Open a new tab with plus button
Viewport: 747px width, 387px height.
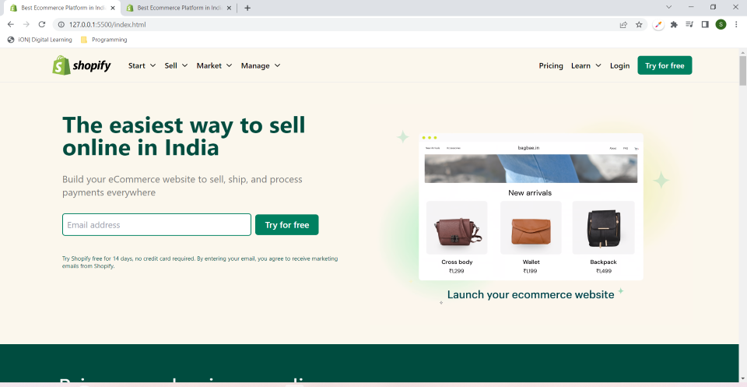pyautogui.click(x=247, y=8)
